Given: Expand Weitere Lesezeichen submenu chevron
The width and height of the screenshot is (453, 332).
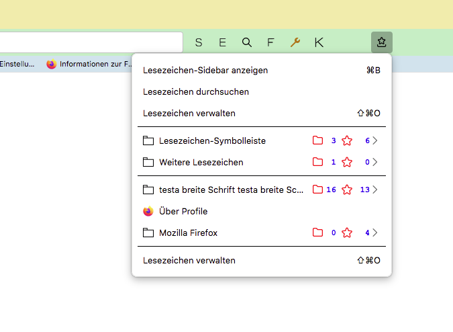Looking at the screenshot, I should 376,162.
